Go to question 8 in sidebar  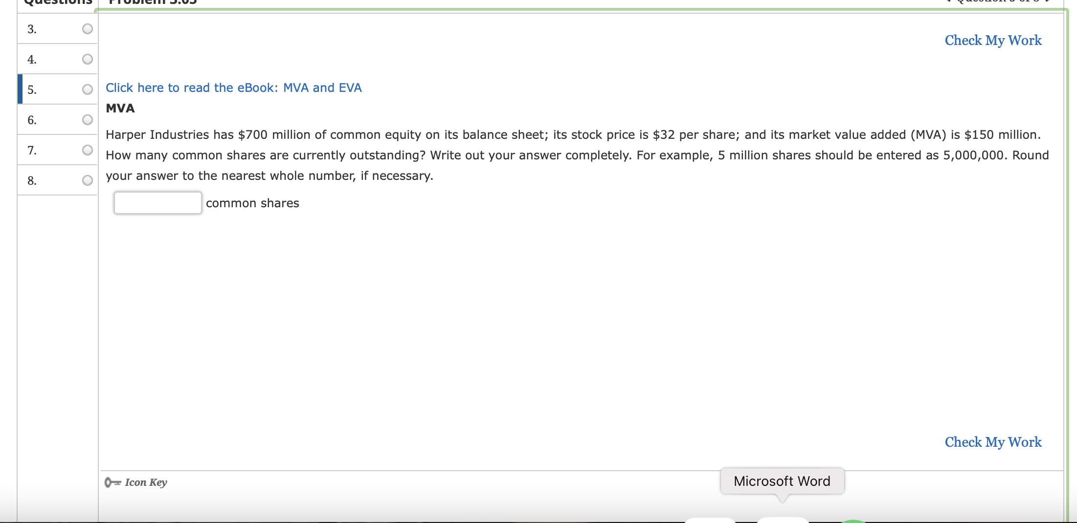(57, 180)
